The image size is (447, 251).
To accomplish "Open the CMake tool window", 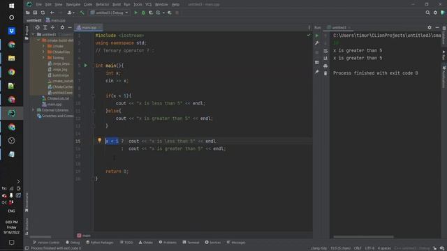I will [x=146, y=243].
